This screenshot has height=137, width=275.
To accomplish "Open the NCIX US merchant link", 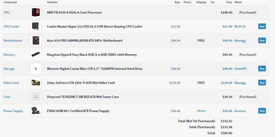I will pos(240,27).
